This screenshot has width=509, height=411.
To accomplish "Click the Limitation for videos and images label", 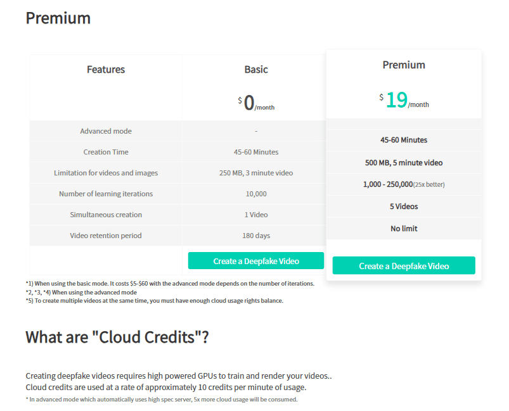I will click(106, 173).
